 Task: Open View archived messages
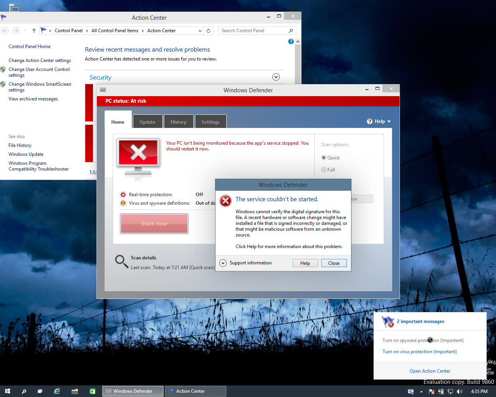[x=33, y=99]
